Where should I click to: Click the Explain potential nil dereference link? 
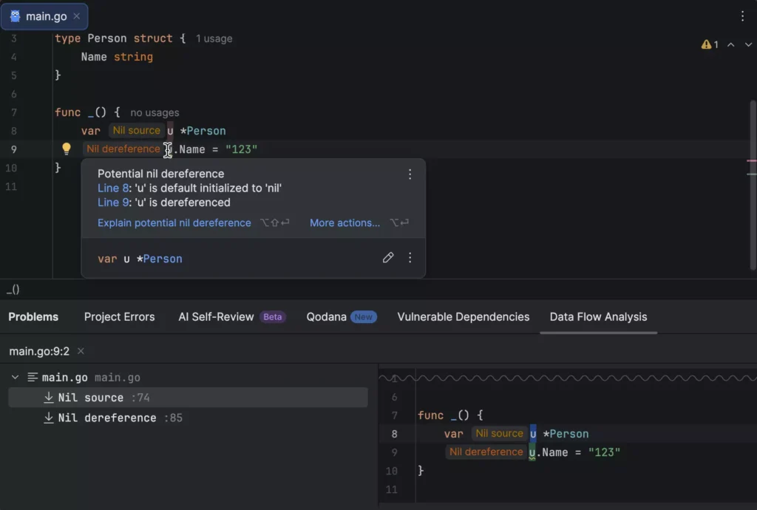174,222
